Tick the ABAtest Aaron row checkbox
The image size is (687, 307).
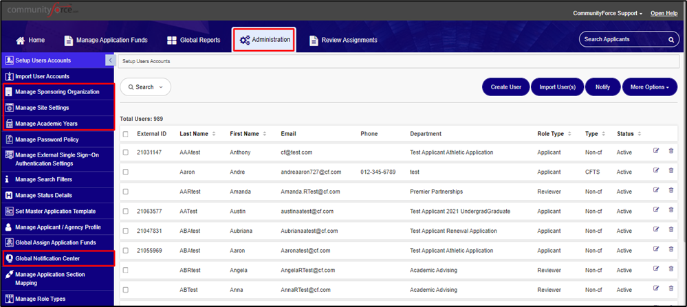[x=126, y=251]
